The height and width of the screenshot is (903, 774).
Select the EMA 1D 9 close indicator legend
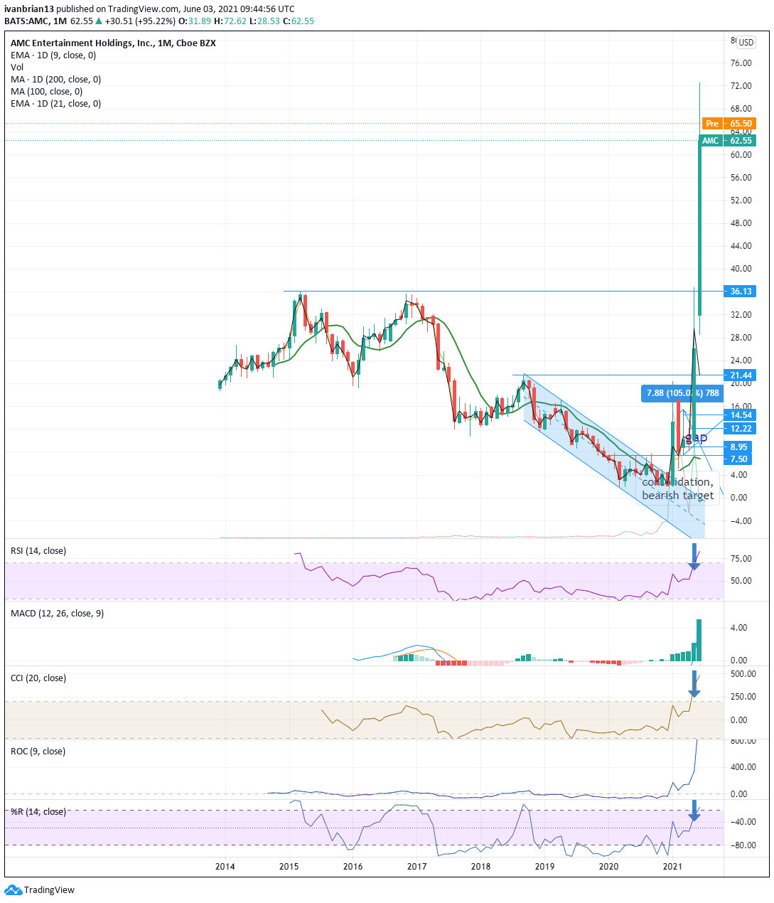click(x=53, y=55)
